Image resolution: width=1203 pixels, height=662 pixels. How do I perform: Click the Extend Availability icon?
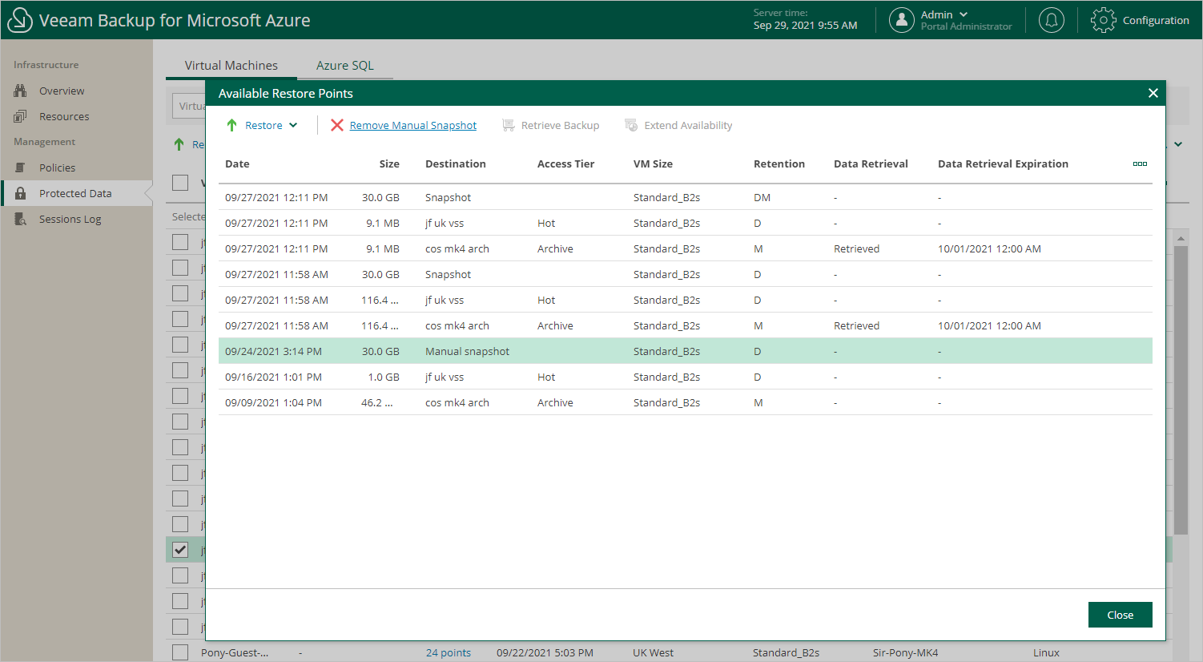tap(631, 125)
